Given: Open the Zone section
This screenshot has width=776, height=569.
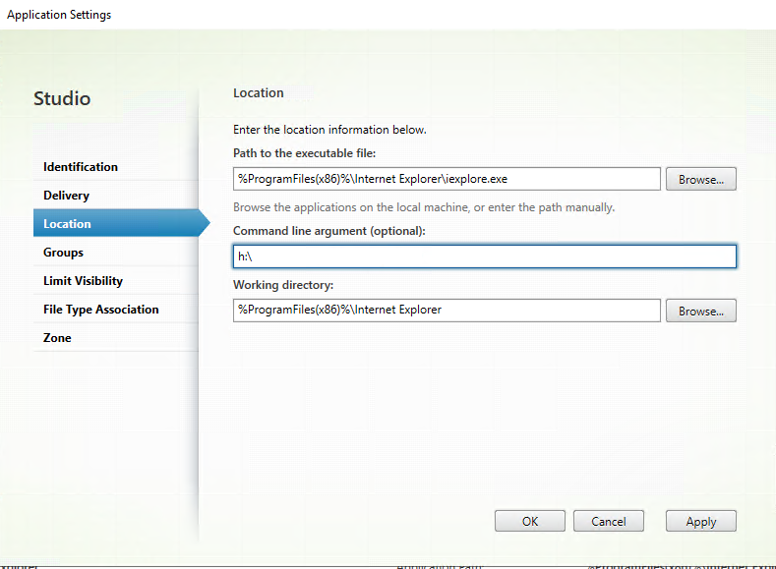Looking at the screenshot, I should (57, 338).
